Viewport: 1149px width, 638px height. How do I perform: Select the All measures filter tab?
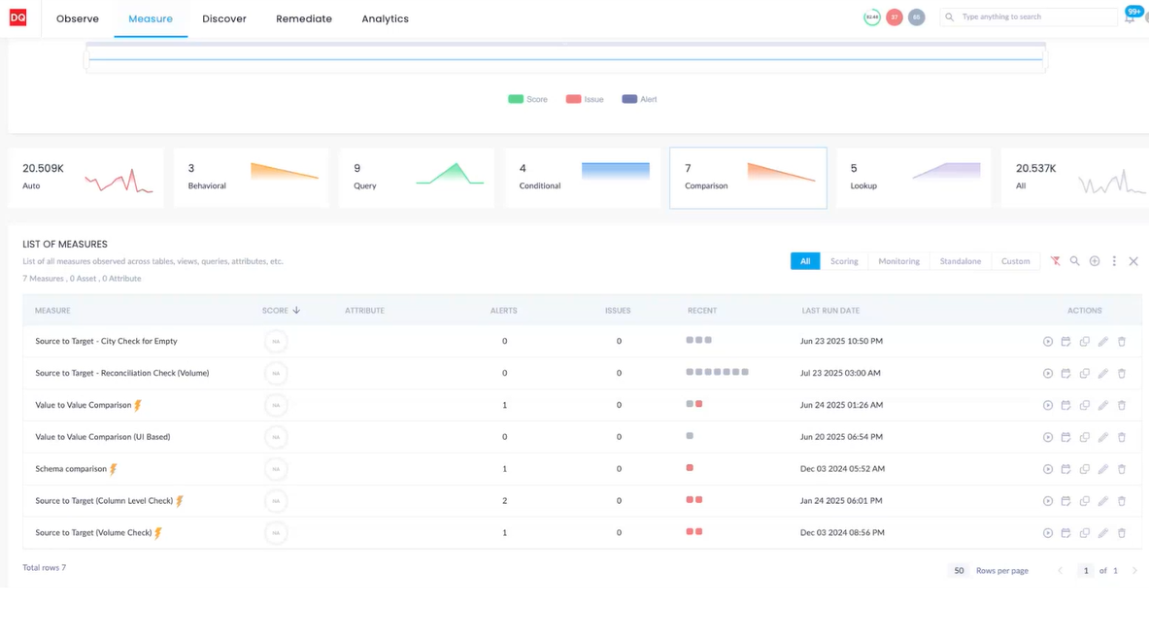[805, 261]
